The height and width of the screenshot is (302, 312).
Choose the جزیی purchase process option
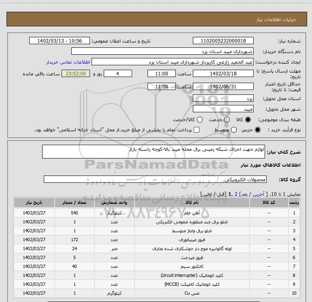click(257, 130)
